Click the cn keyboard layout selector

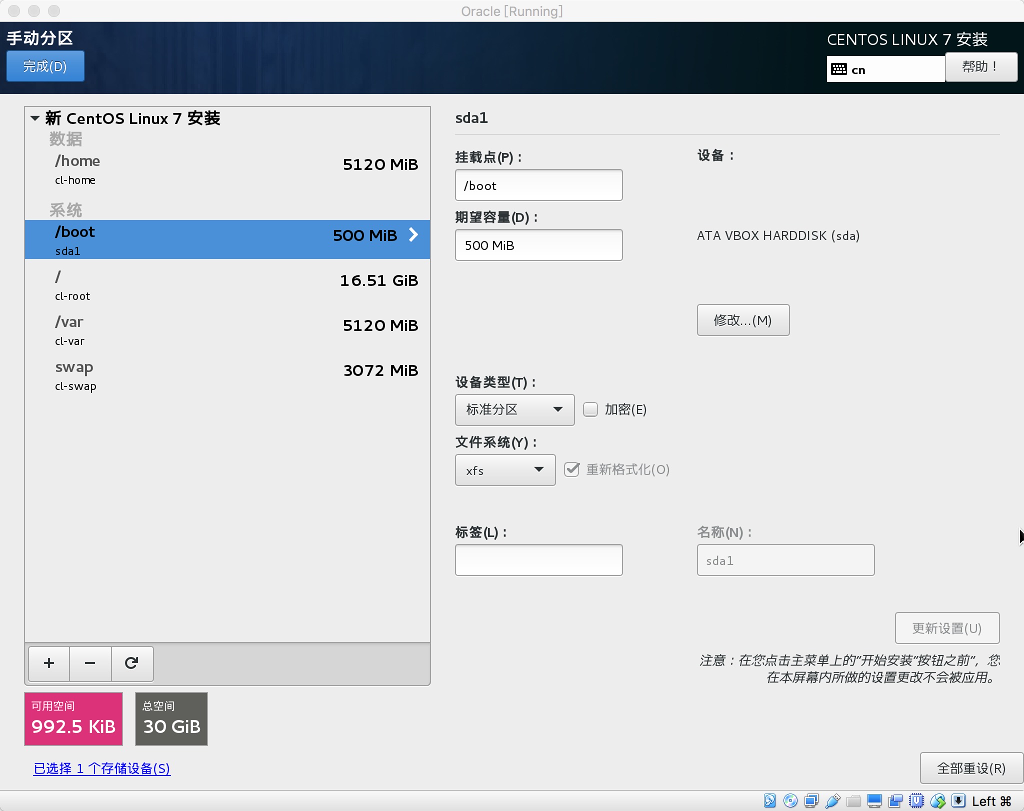tap(885, 69)
